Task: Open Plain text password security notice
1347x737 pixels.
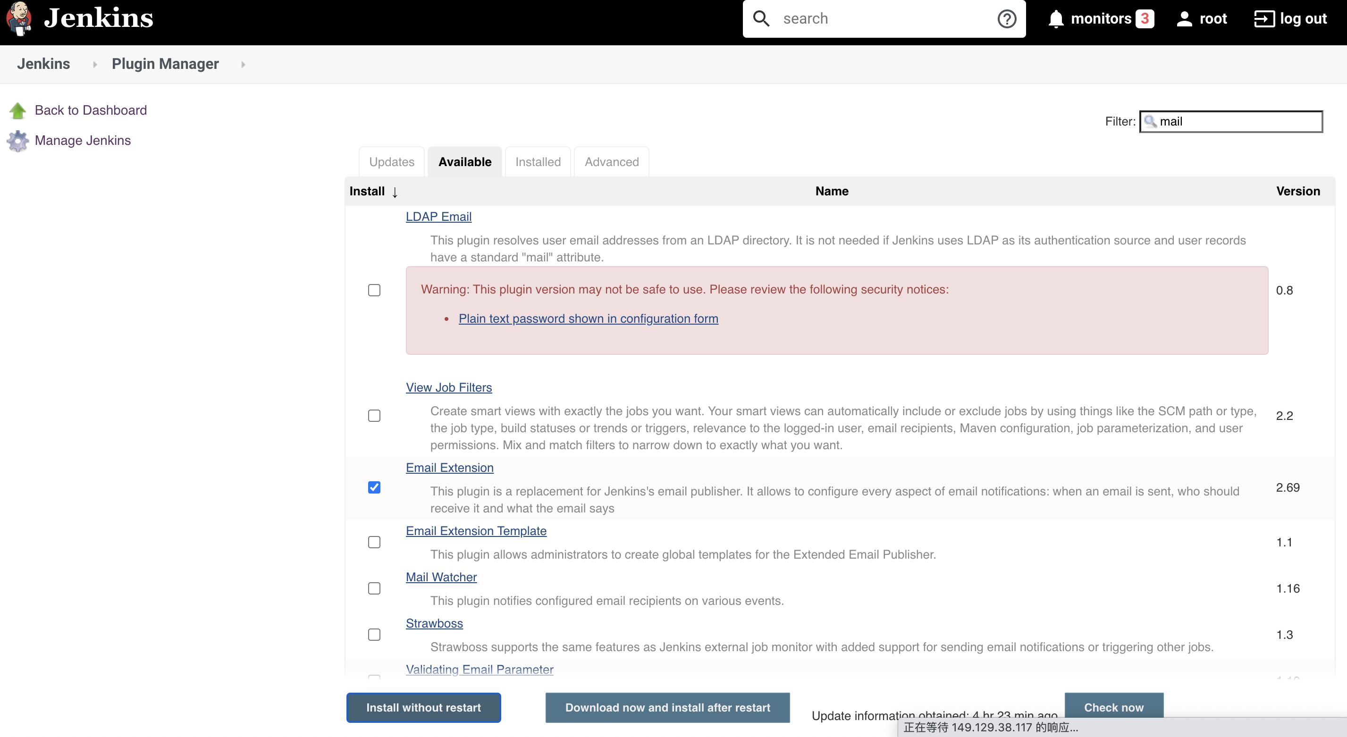Action: tap(588, 319)
